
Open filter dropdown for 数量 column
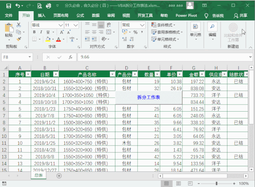[x=157, y=74]
